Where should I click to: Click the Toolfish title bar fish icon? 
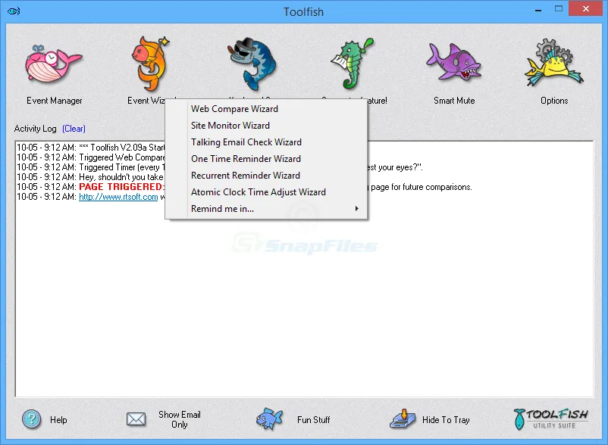(x=14, y=11)
